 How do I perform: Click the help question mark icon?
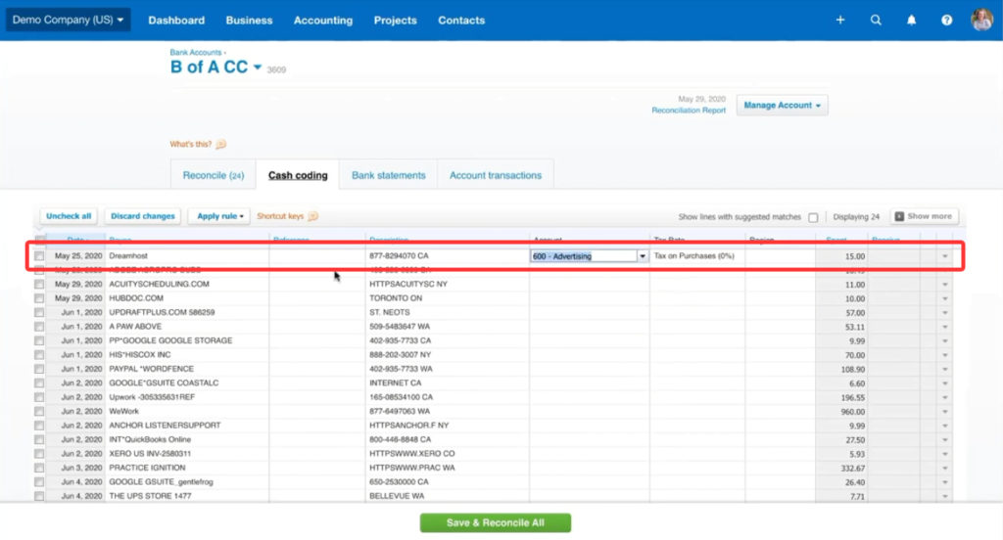(946, 20)
